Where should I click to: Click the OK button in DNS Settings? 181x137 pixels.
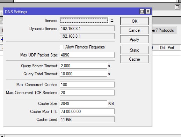coord(135,21)
